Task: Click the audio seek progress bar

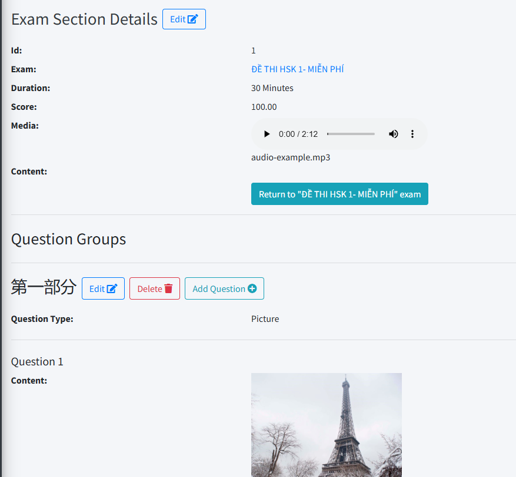Action: click(x=351, y=134)
